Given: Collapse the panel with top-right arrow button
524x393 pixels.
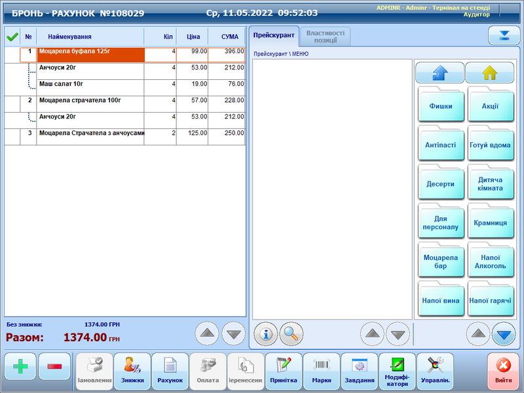Looking at the screenshot, I should [x=504, y=35].
